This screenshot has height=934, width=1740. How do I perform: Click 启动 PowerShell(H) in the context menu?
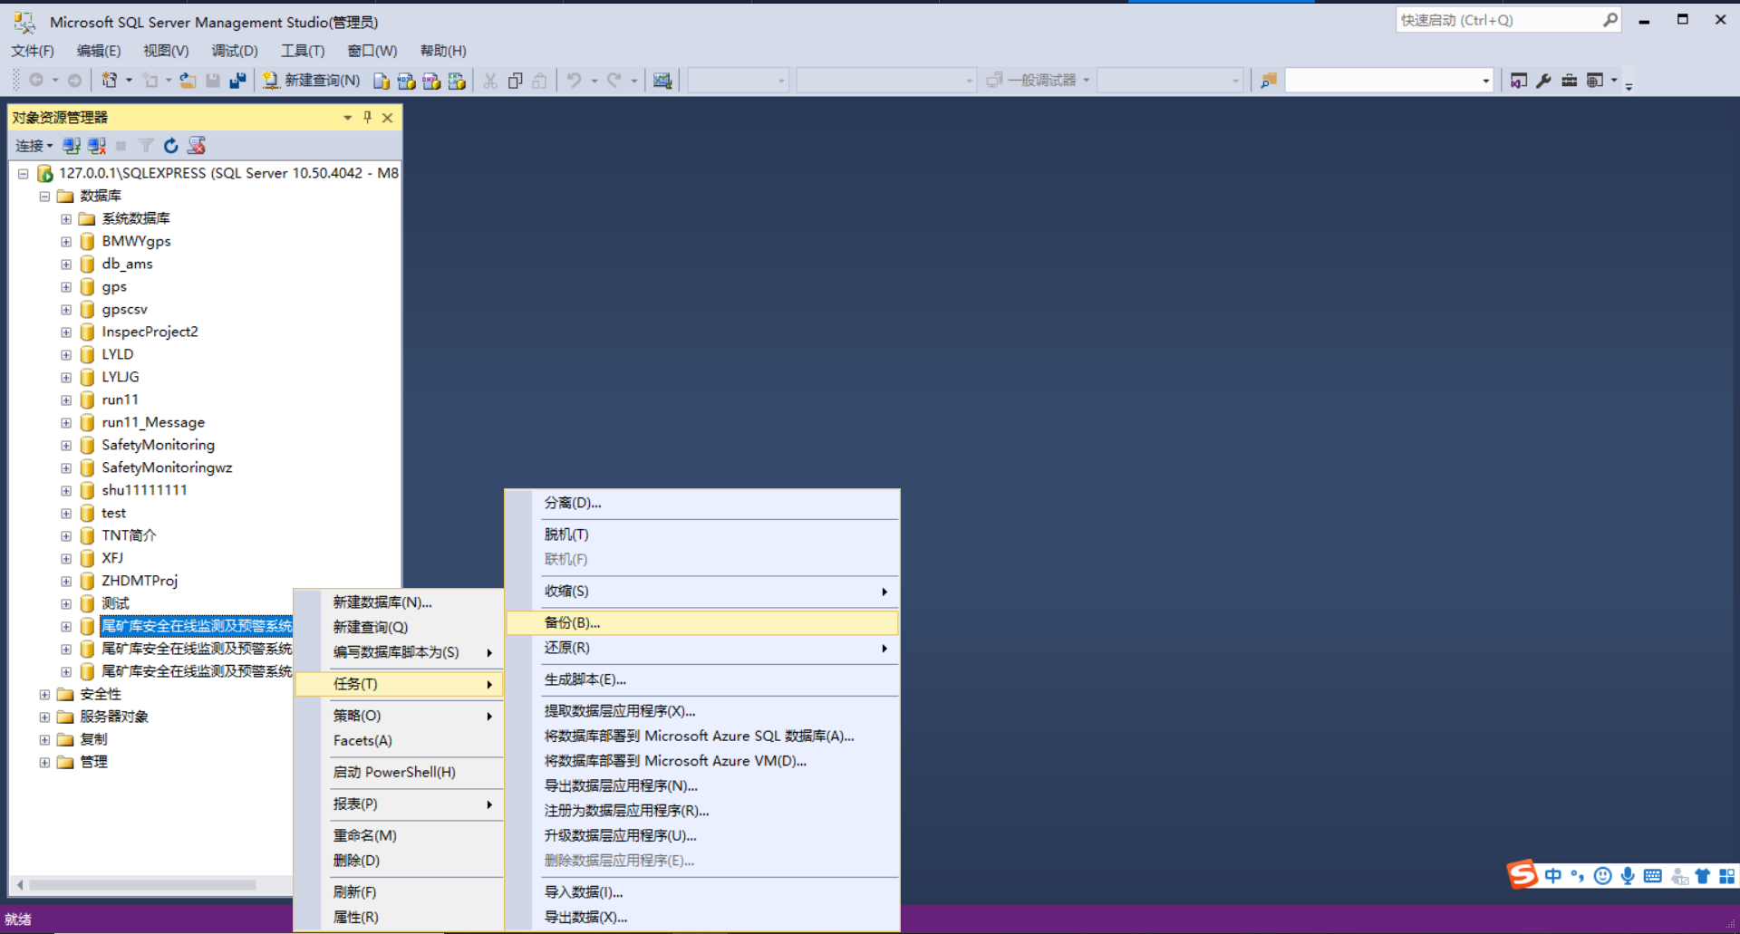click(x=399, y=772)
